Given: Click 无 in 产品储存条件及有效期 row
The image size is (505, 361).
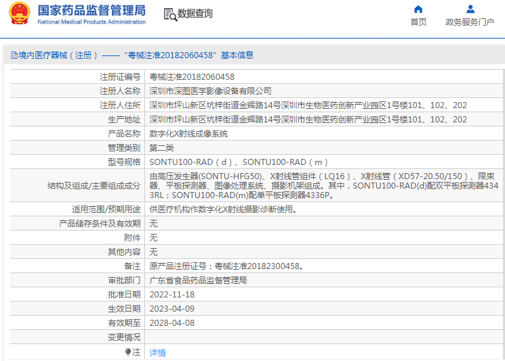Looking at the screenshot, I should (x=153, y=223).
